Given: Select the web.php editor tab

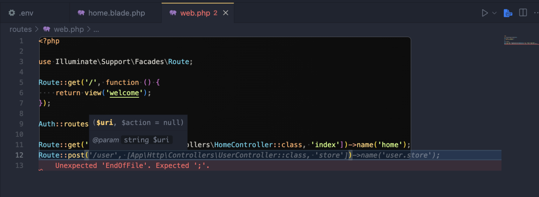Looking at the screenshot, I should [198, 13].
